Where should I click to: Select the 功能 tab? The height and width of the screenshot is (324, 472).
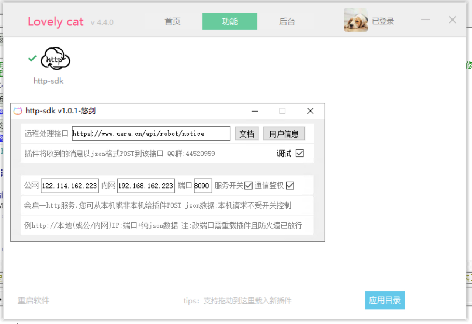point(230,21)
